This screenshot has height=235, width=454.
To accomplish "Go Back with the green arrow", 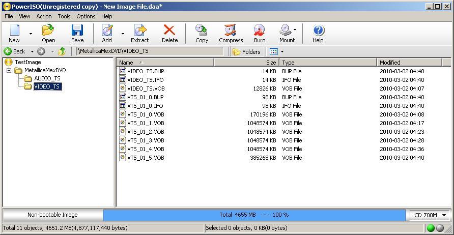I will 8,51.
